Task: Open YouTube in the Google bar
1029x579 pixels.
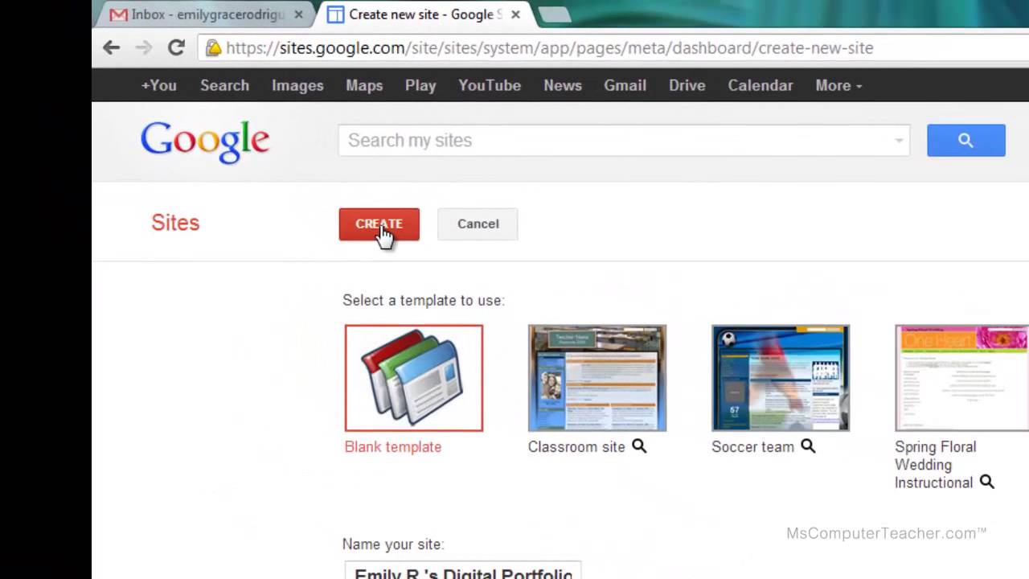Action: (490, 85)
